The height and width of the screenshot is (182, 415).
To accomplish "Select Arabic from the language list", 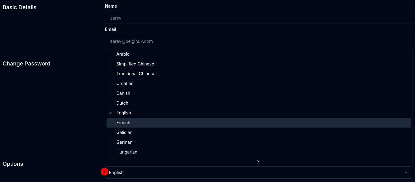I will [x=259, y=54].
